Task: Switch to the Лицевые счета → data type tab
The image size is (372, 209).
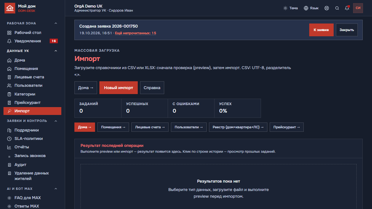Action: pos(150,127)
